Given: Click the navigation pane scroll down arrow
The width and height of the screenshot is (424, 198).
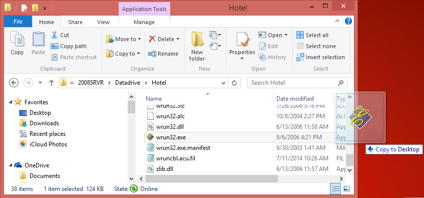Looking at the screenshot, I should pos(131,179).
